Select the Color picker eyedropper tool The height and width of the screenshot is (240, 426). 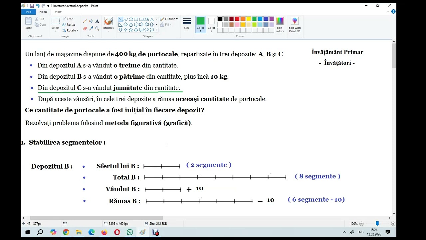click(x=91, y=28)
